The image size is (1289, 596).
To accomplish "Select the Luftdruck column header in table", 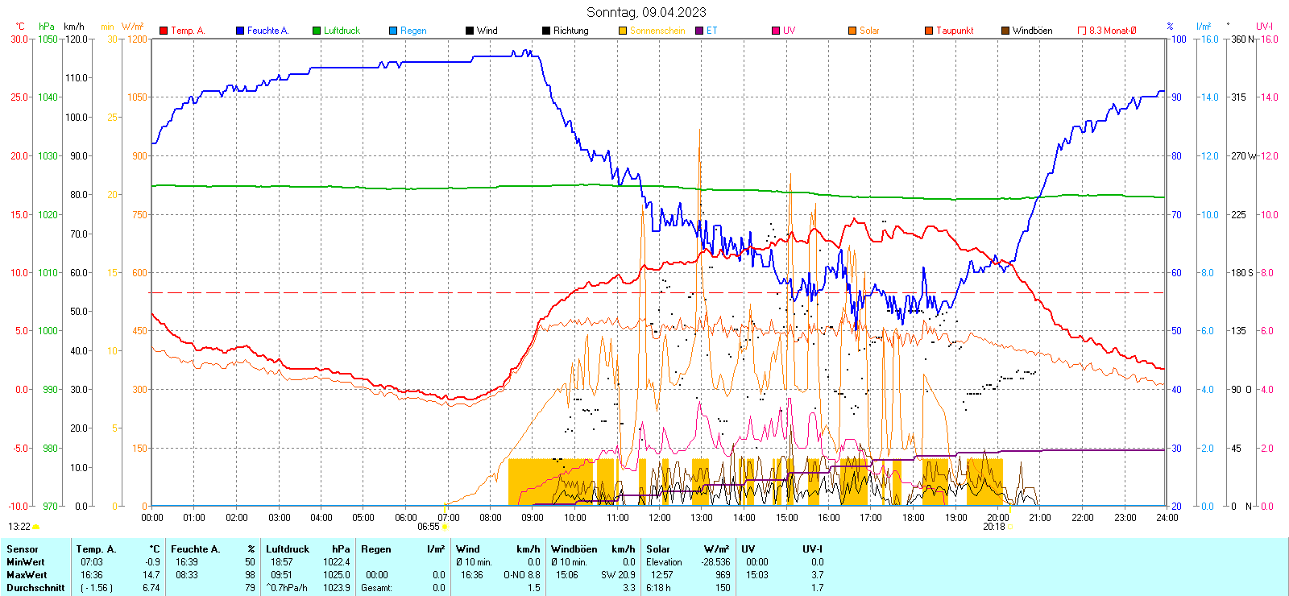I will [x=288, y=549].
